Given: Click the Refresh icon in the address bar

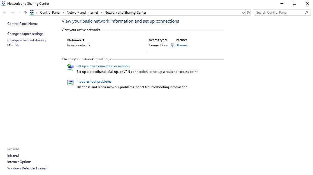Looking at the screenshot, I should (248, 12).
